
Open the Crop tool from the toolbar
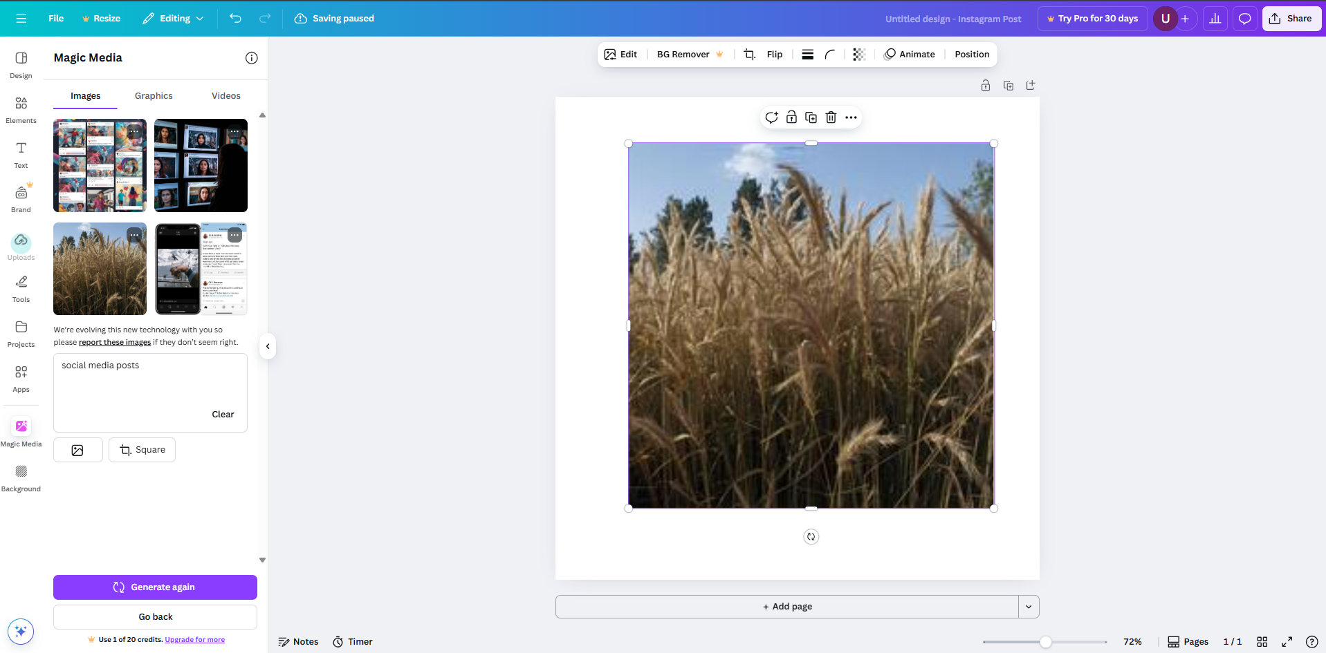[749, 54]
